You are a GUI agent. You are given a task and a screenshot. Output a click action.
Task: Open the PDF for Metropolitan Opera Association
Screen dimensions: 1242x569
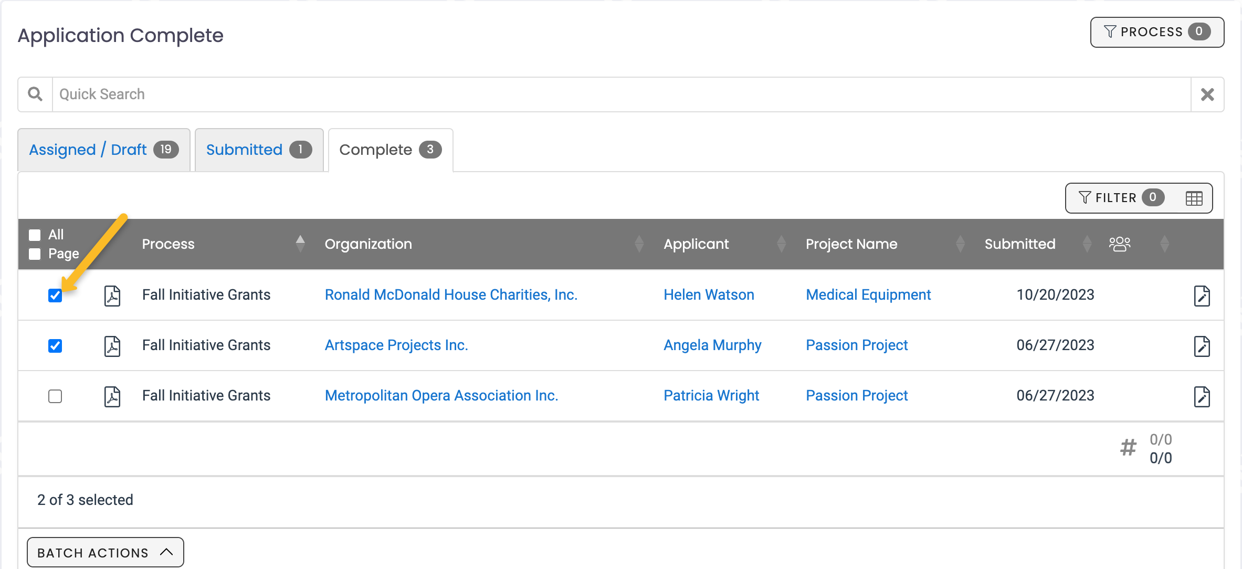pos(112,396)
